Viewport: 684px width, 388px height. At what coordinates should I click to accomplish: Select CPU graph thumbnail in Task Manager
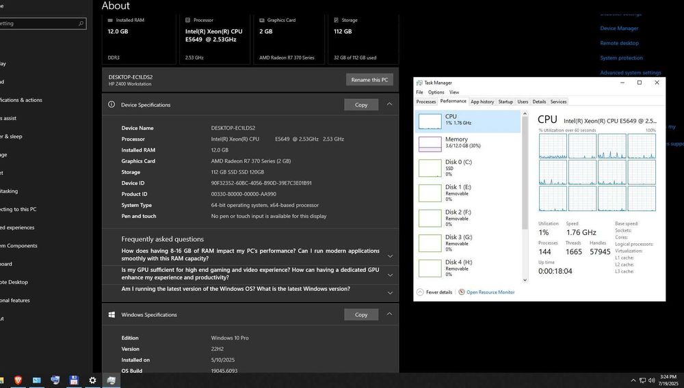click(430, 122)
